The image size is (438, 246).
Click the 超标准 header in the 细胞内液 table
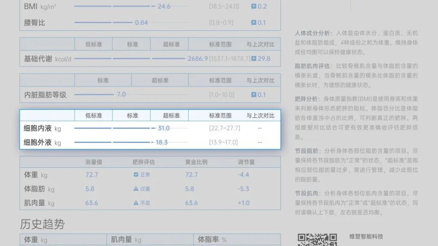tap(171, 116)
